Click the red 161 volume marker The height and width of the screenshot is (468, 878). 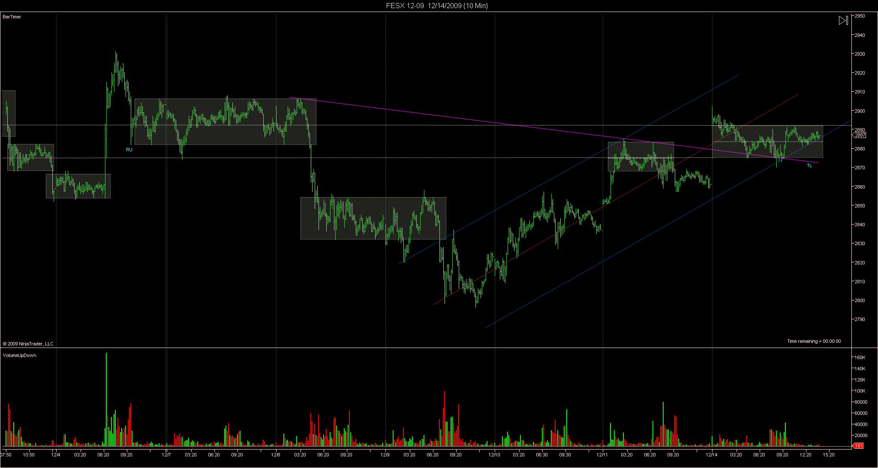859,446
